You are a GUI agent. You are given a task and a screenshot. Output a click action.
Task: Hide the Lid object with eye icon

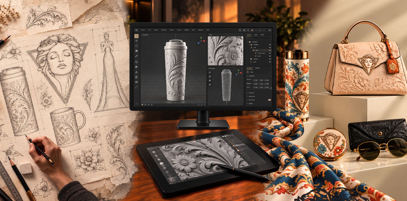(x=270, y=47)
